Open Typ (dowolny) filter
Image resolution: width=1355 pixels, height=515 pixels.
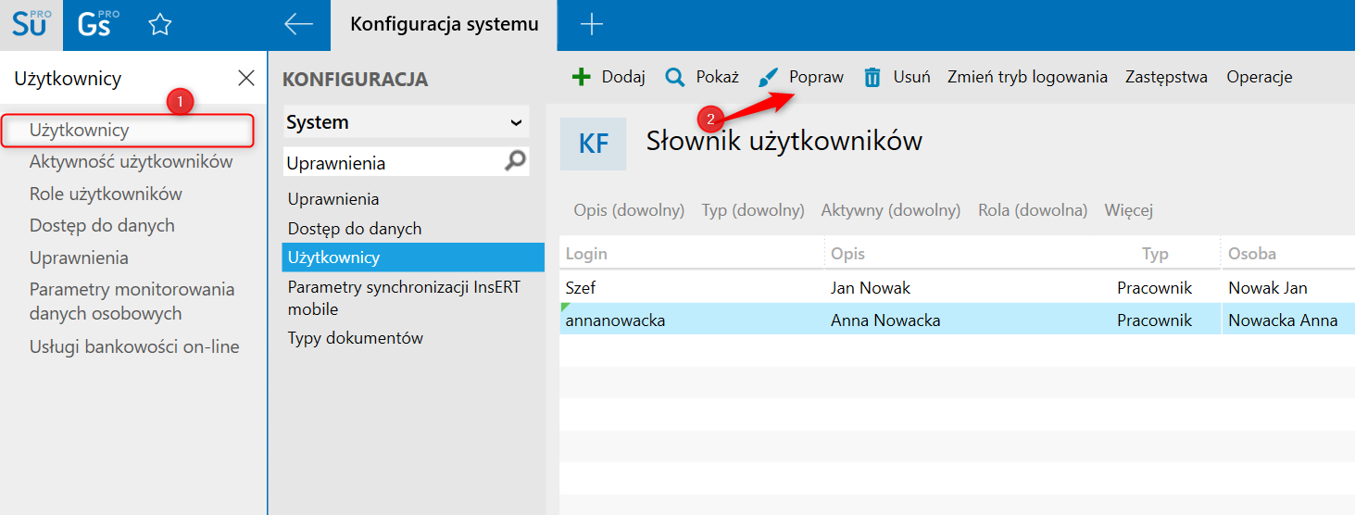tap(753, 210)
